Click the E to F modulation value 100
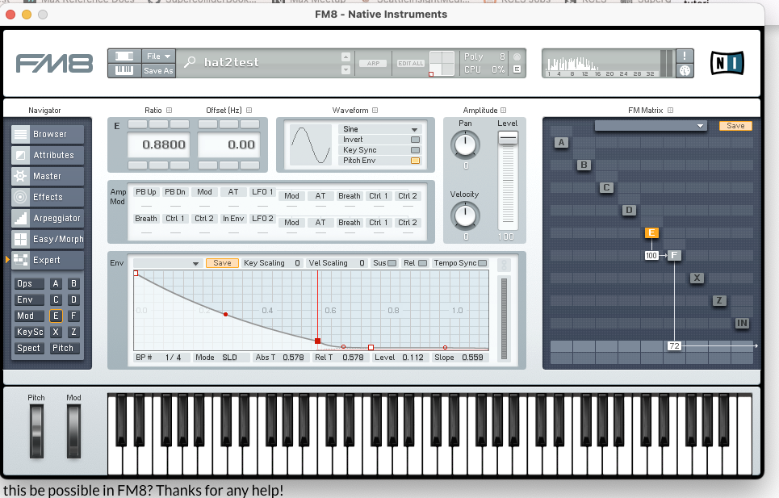Viewport: 779px width, 498px height. pos(651,255)
